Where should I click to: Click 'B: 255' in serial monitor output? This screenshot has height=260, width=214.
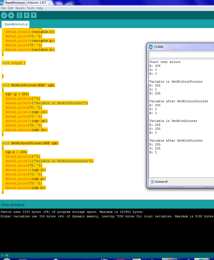click(155, 94)
